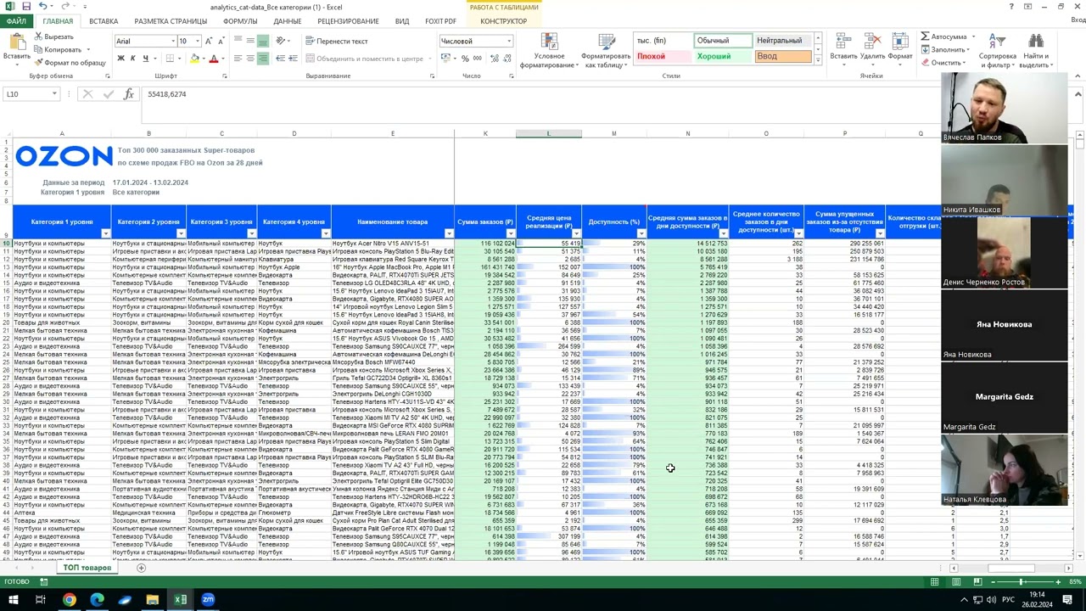Select column L header

[x=548, y=133]
